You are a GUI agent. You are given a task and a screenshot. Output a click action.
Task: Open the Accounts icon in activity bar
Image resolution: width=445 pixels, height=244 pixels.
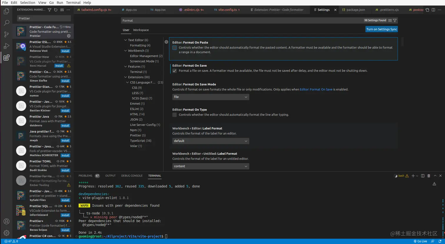6,221
